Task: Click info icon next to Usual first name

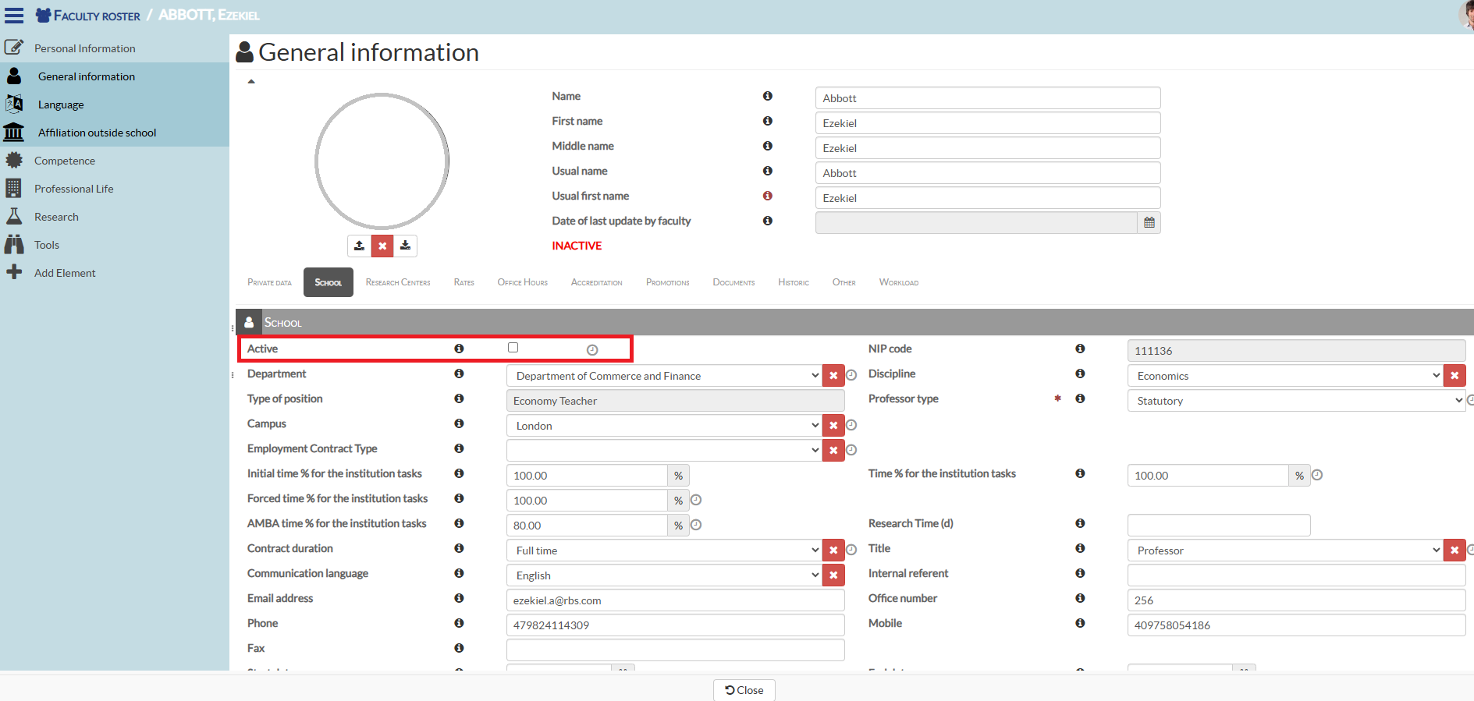Action: point(768,196)
